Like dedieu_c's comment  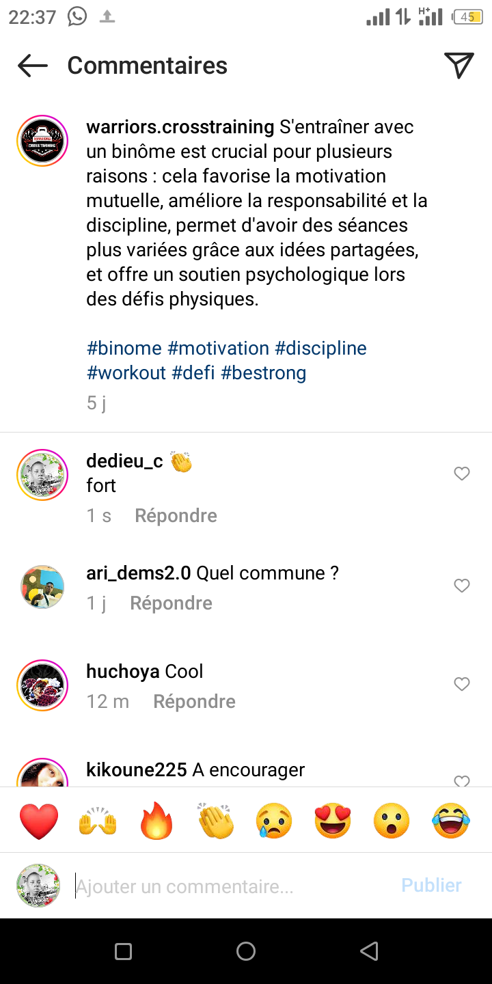click(x=462, y=474)
